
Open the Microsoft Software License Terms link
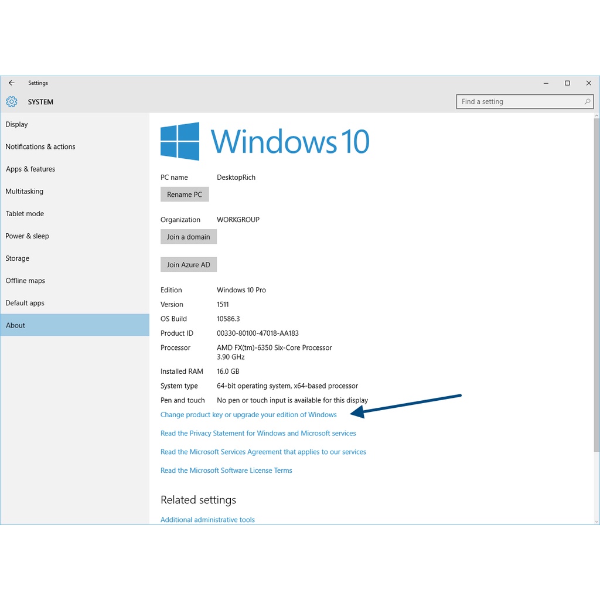226,471
